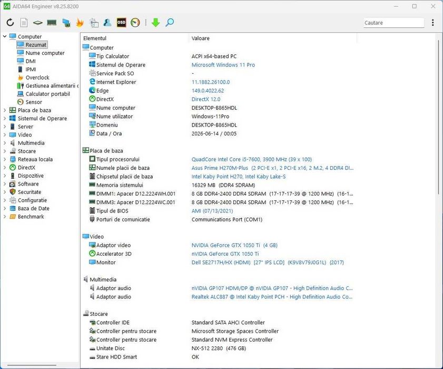Viewport: 443px width, 369px height.
Task: Click the vertical scrollbar of details pane
Action: pos(439,118)
